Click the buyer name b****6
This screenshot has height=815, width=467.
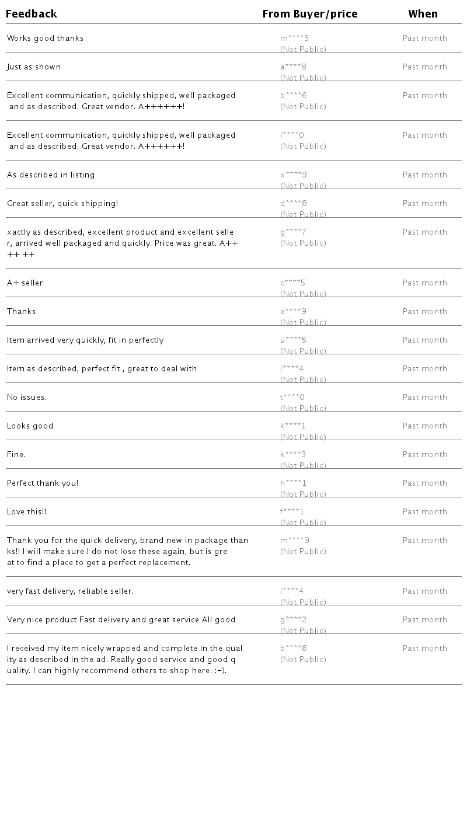[293, 96]
